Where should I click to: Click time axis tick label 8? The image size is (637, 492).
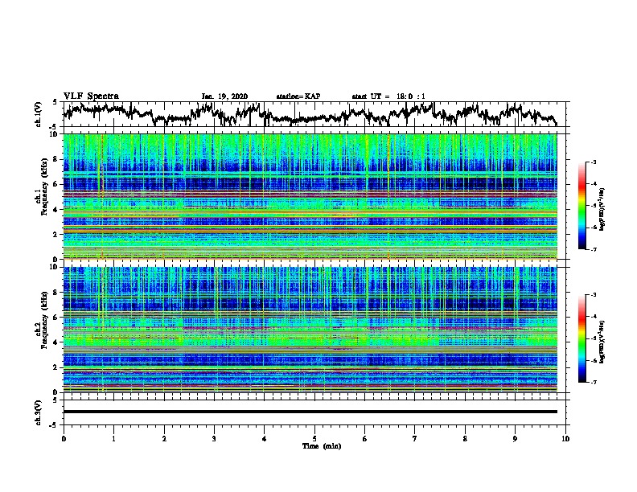[465, 439]
